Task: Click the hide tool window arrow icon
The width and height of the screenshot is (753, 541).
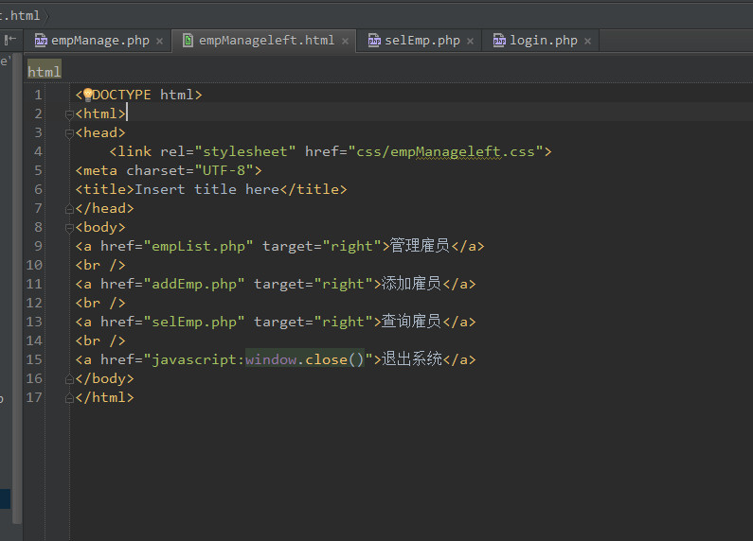Action: point(10,40)
